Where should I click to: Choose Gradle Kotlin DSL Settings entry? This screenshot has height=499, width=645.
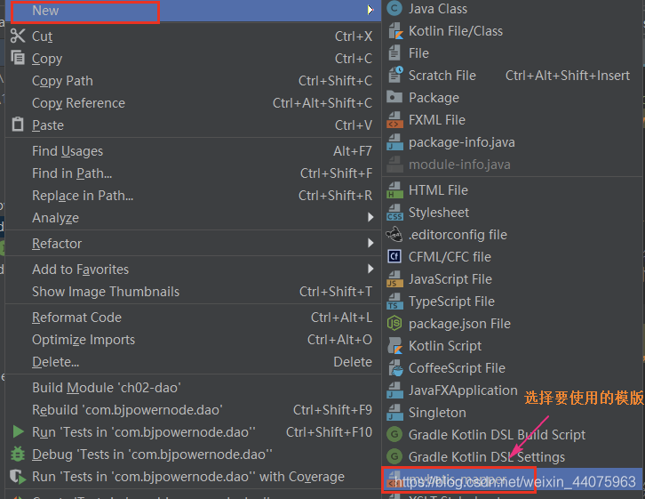(x=512, y=457)
